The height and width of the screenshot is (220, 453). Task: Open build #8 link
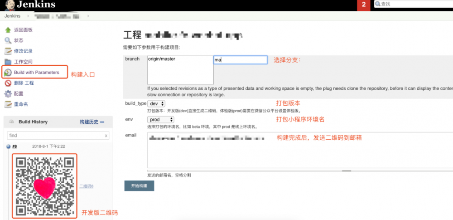pyautogui.click(x=14, y=147)
